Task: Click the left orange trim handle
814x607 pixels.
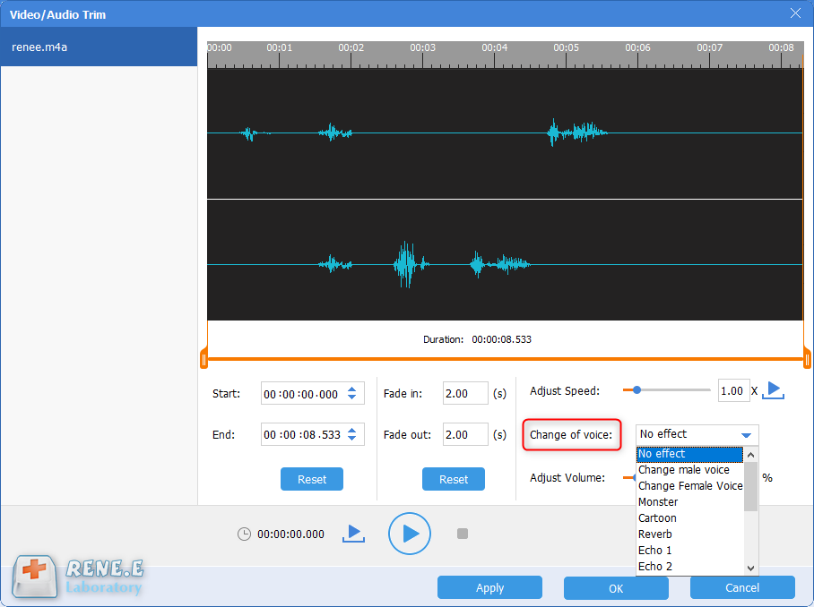Action: (204, 359)
